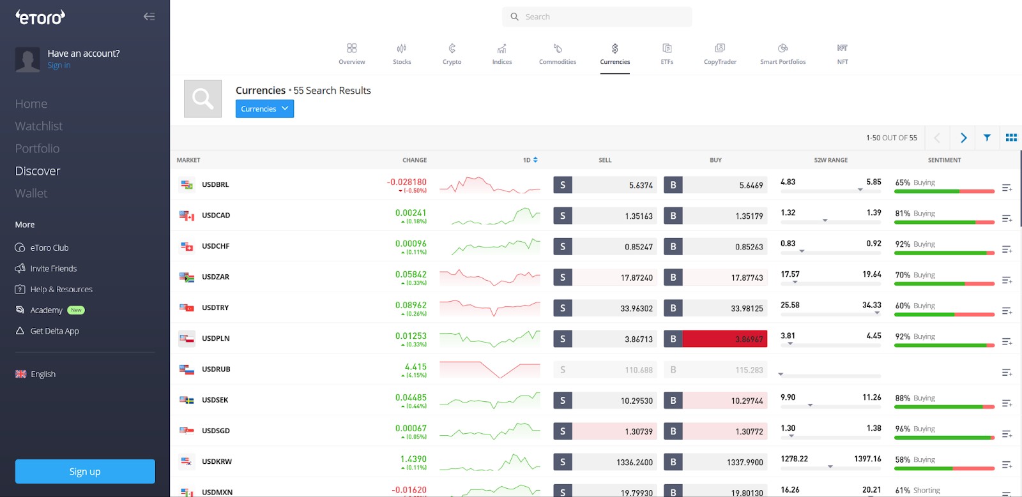This screenshot has height=497, width=1022.
Task: Open Invite Friends link
Action: 46,269
